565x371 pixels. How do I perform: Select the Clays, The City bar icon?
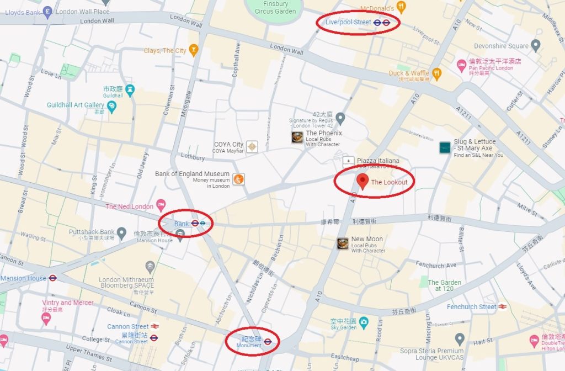[194, 50]
